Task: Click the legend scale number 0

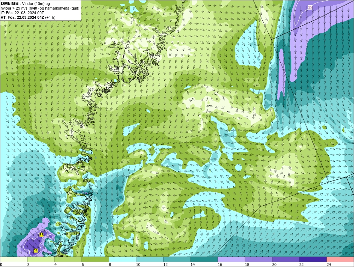Action: coord(1,265)
